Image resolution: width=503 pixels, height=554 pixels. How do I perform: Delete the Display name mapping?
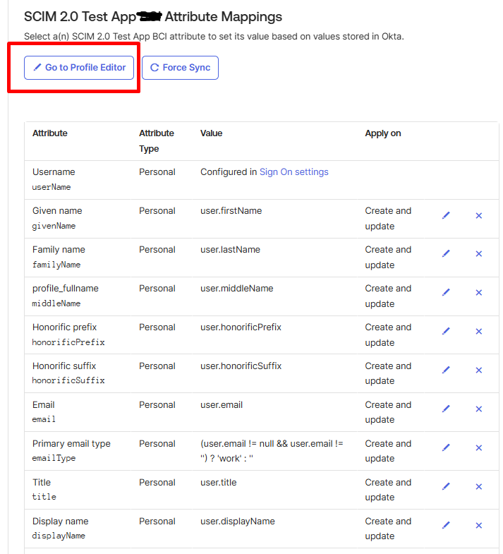pyautogui.click(x=478, y=526)
